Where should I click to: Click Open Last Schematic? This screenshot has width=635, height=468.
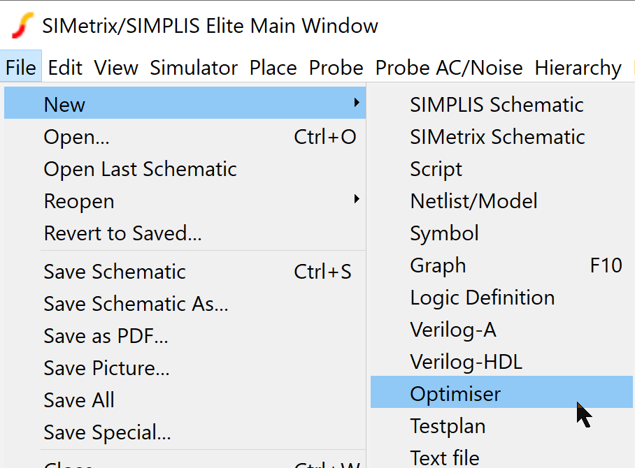pyautogui.click(x=140, y=169)
